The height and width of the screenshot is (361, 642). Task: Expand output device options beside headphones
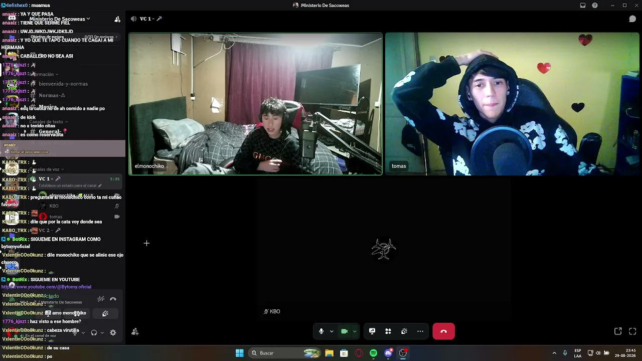(102, 332)
